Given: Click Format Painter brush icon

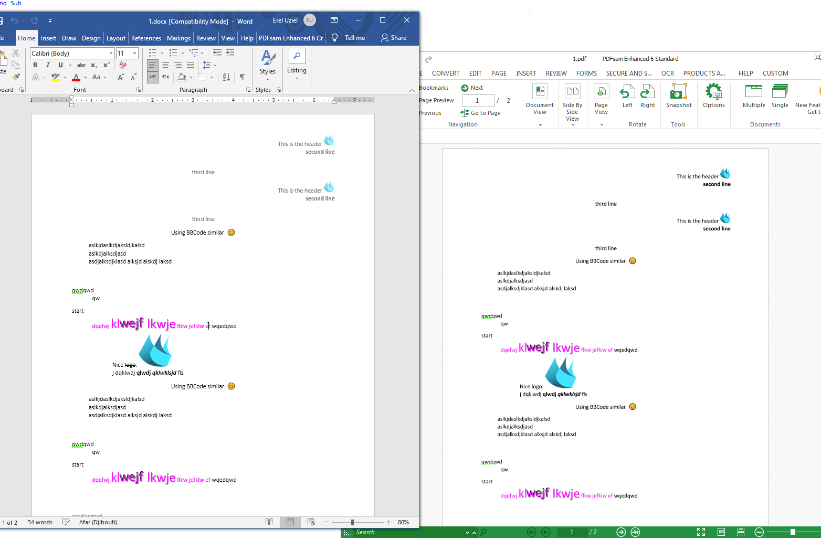Looking at the screenshot, I should point(16,77).
